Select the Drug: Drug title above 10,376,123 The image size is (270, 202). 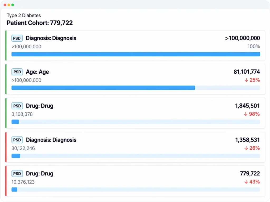click(40, 174)
